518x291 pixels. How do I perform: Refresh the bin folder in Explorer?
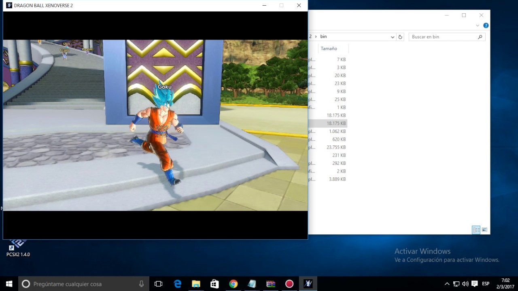tap(400, 37)
